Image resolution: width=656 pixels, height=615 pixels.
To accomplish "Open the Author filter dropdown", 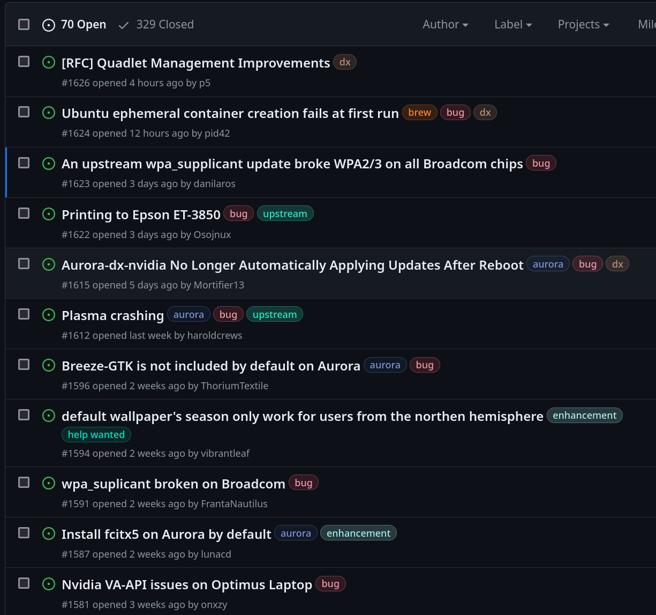I will coord(445,25).
